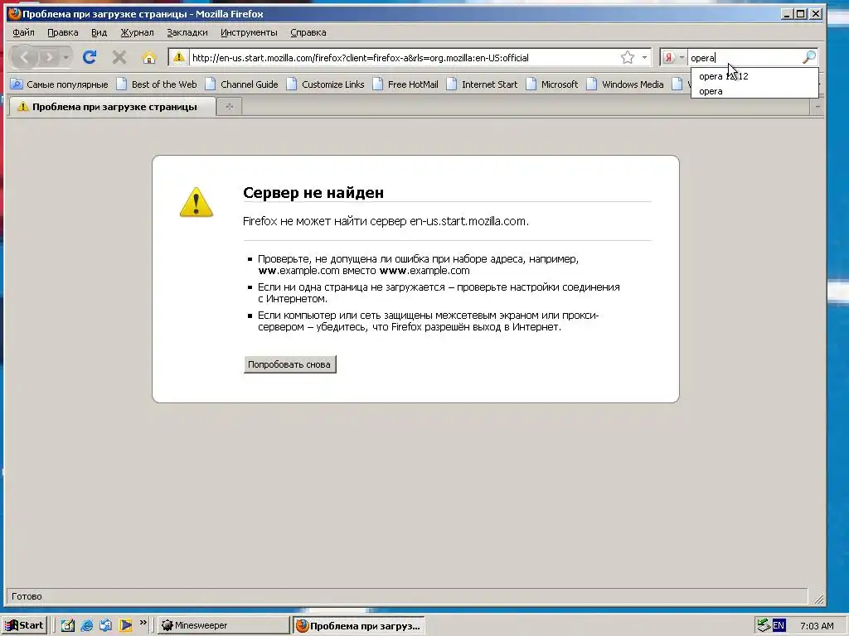The width and height of the screenshot is (849, 636).
Task: Open the Инструменты menu
Action: click(x=249, y=32)
